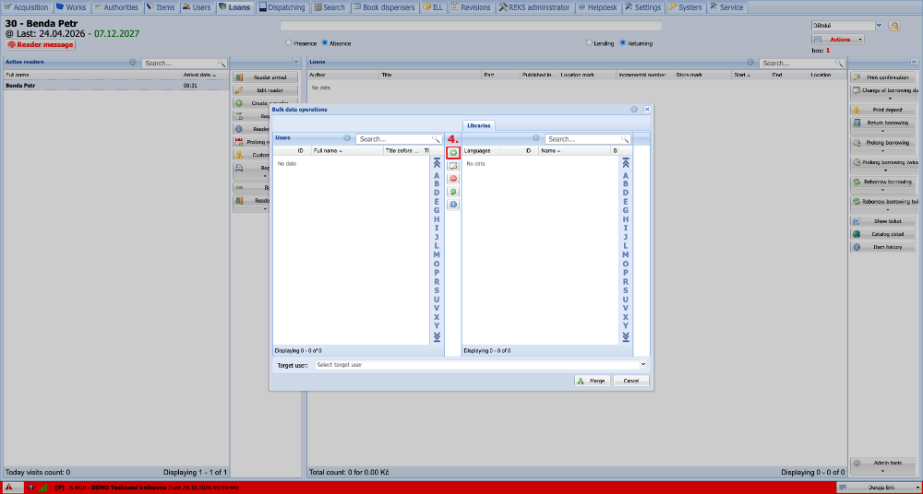
Task: Click the edit record icon below the green add button
Action: tap(453, 166)
